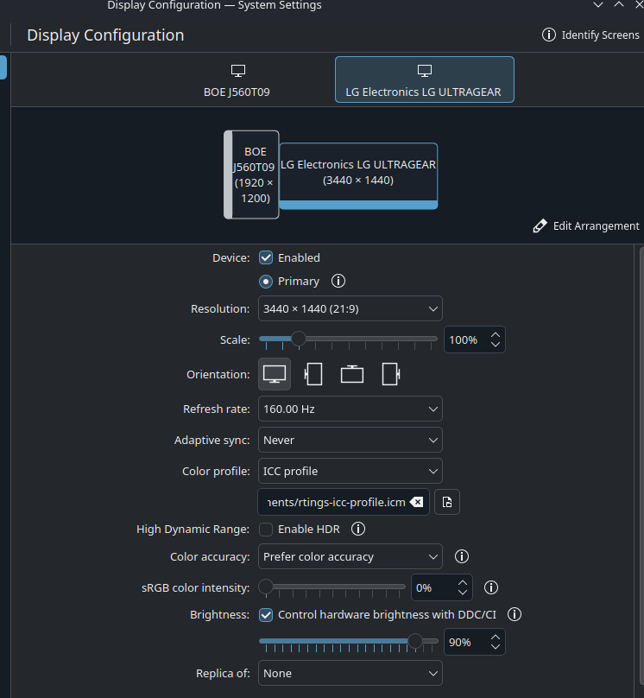Browse for ICC profile file
Image resolution: width=644 pixels, height=698 pixels.
click(x=447, y=502)
